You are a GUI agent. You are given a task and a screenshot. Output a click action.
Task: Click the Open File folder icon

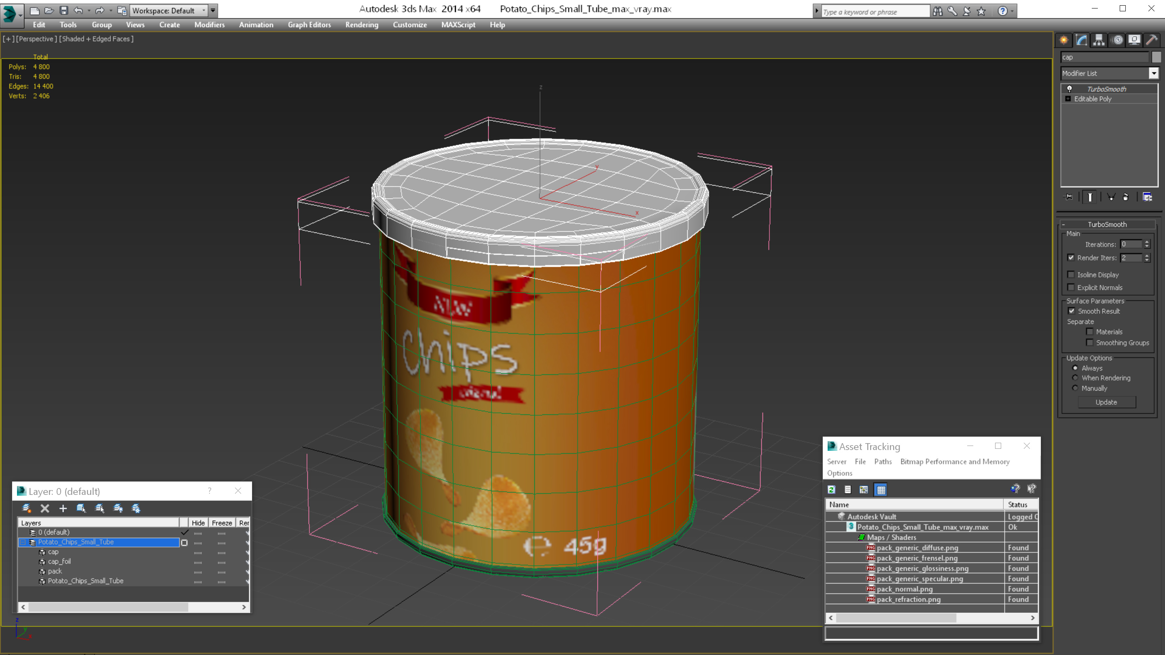point(49,11)
